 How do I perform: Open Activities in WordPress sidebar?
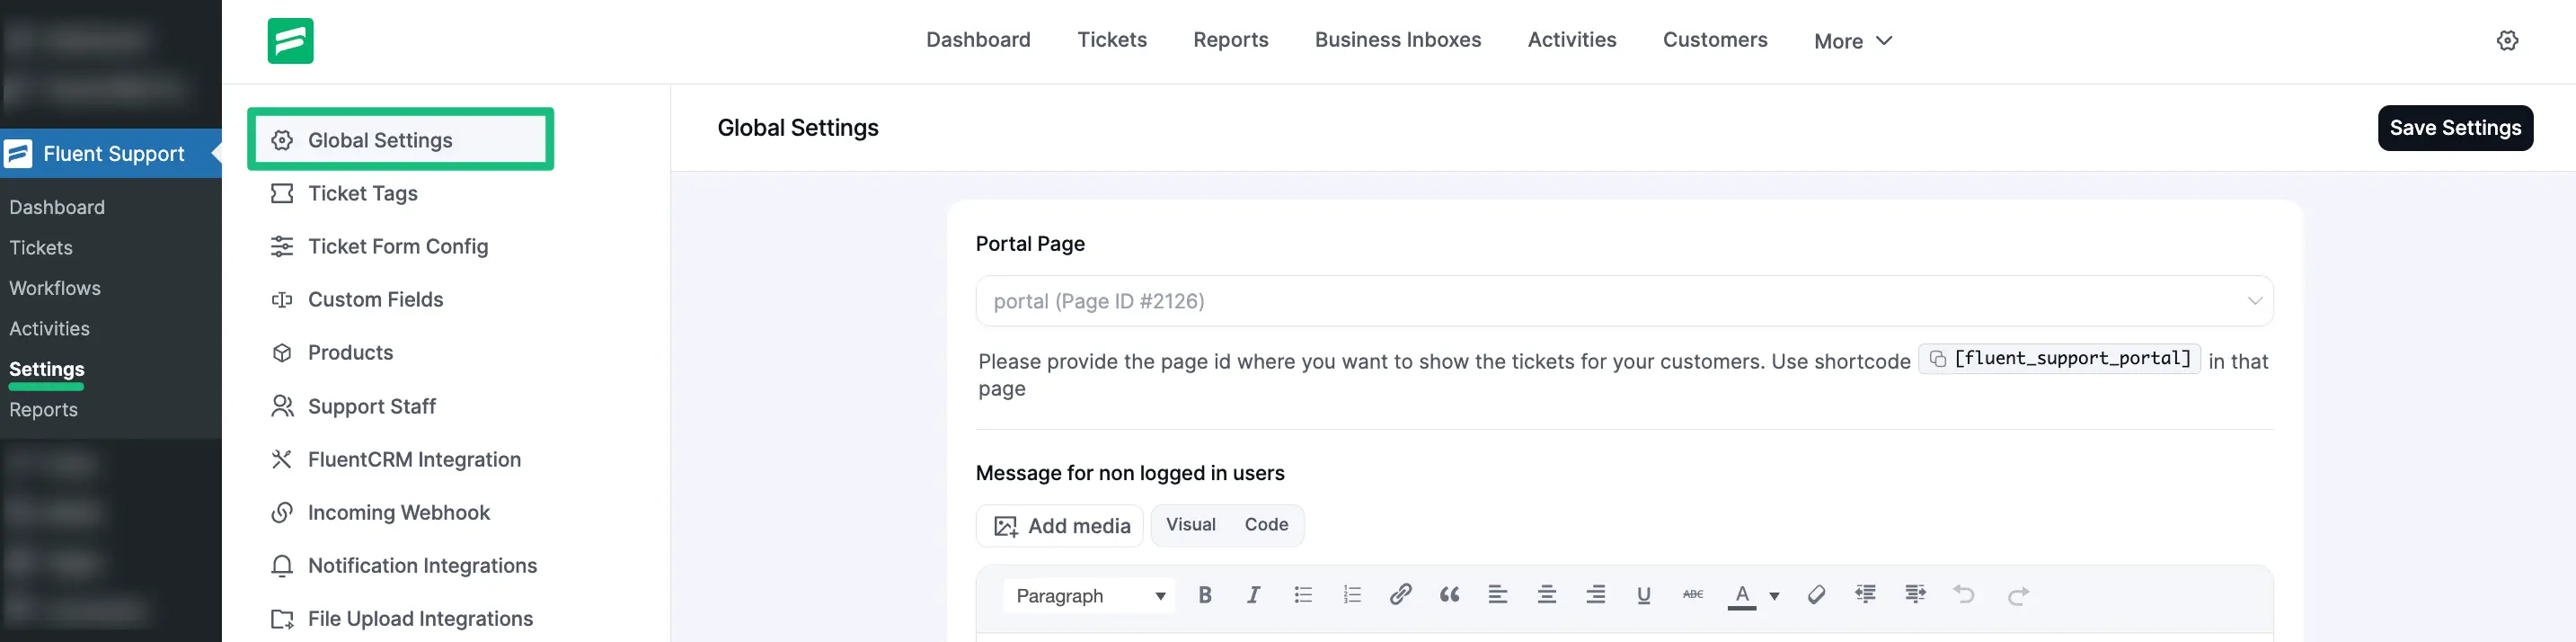pyautogui.click(x=49, y=329)
